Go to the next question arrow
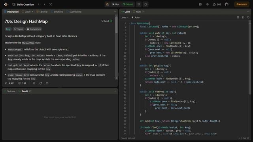 [x=44, y=4]
